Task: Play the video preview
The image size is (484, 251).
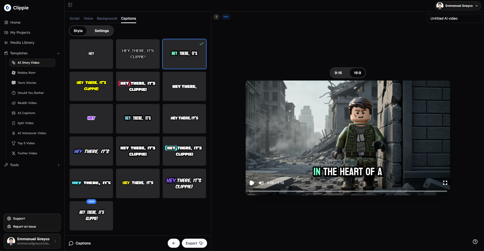Action: 252,183
